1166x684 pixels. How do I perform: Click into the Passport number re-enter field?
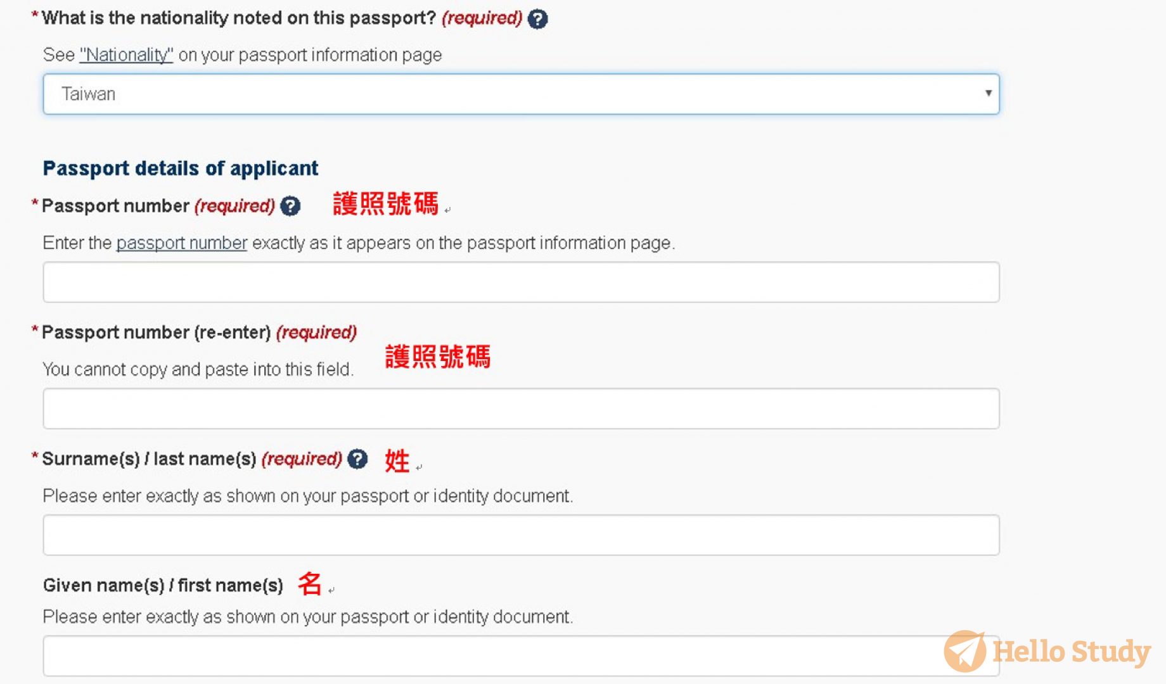point(521,408)
